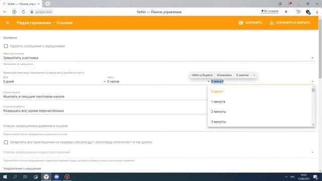This screenshot has height=181, width=322.
Task: Expand the selection popup chevron menu
Action: pos(254,75)
